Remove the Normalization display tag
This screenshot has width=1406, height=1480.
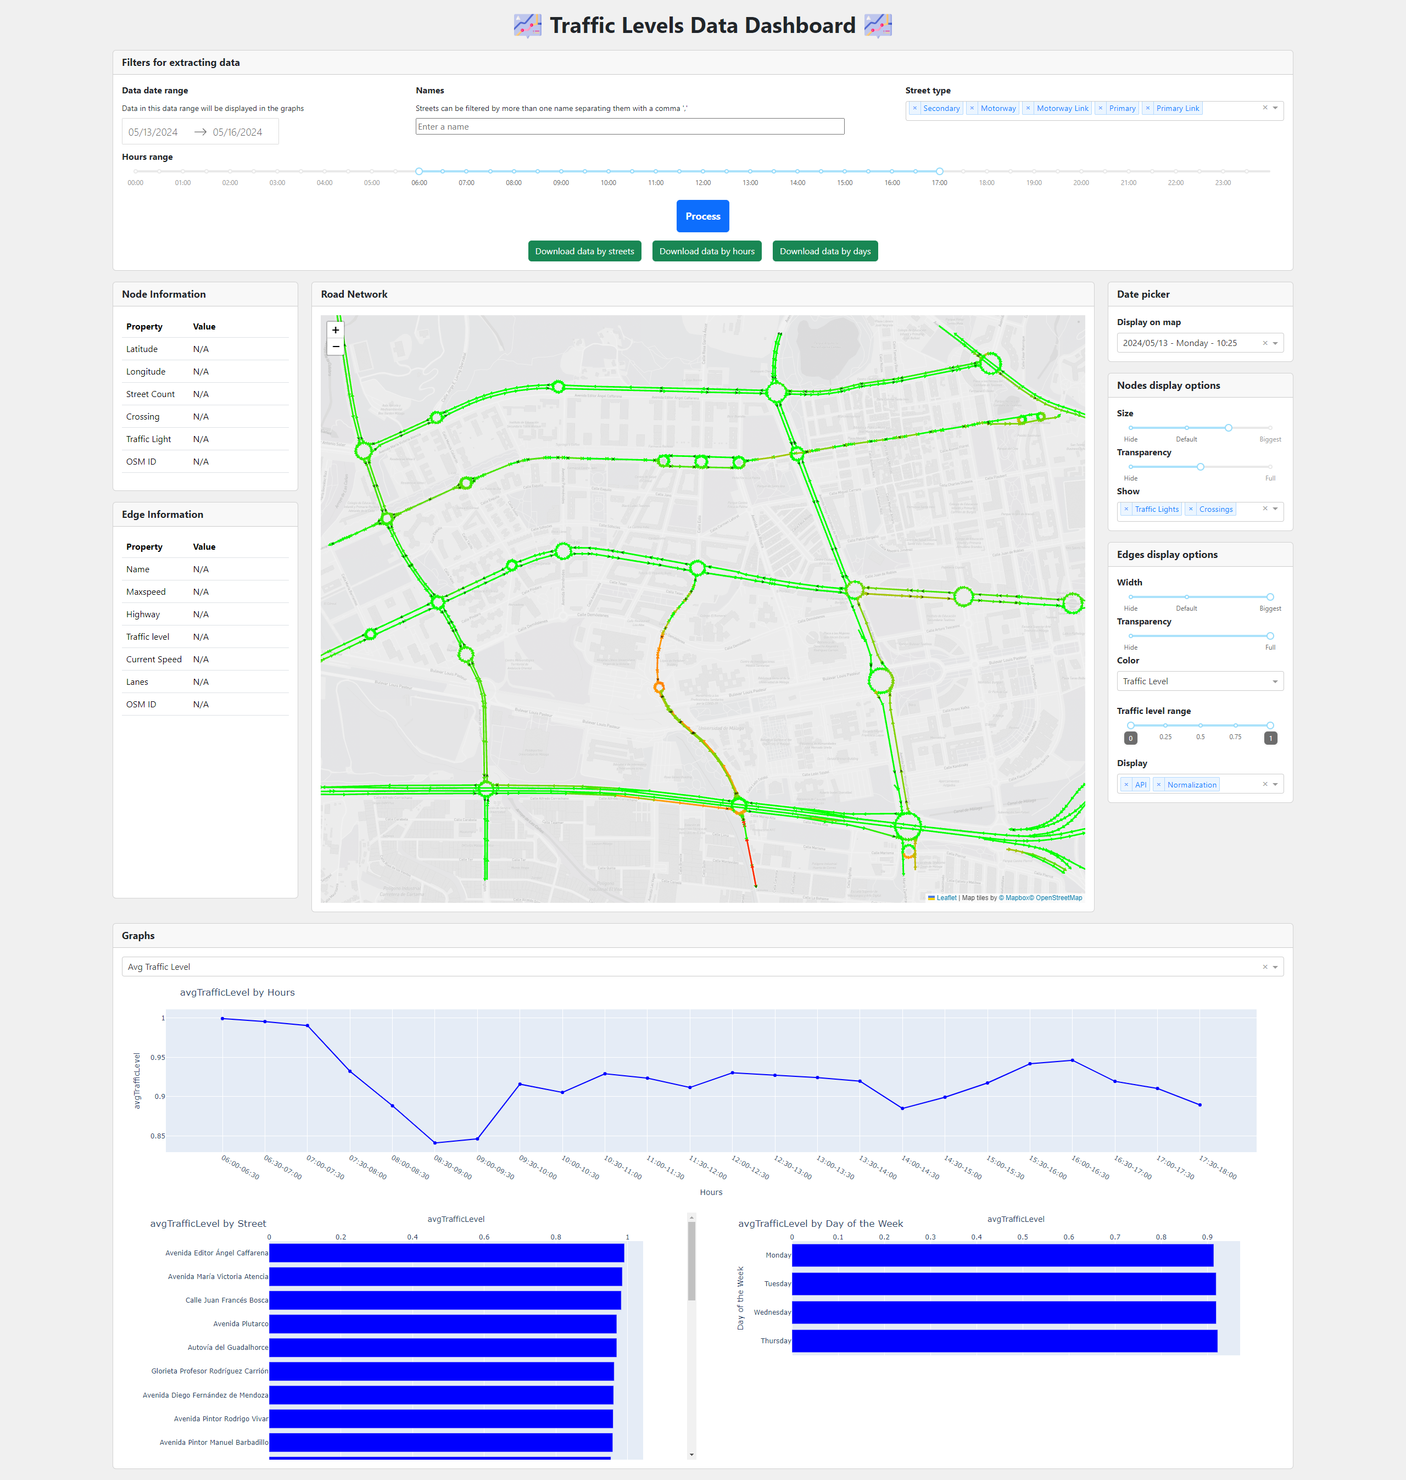point(1159,785)
